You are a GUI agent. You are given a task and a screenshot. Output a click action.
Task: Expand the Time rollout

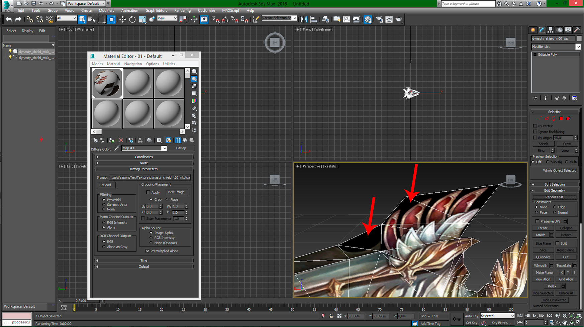point(144,261)
